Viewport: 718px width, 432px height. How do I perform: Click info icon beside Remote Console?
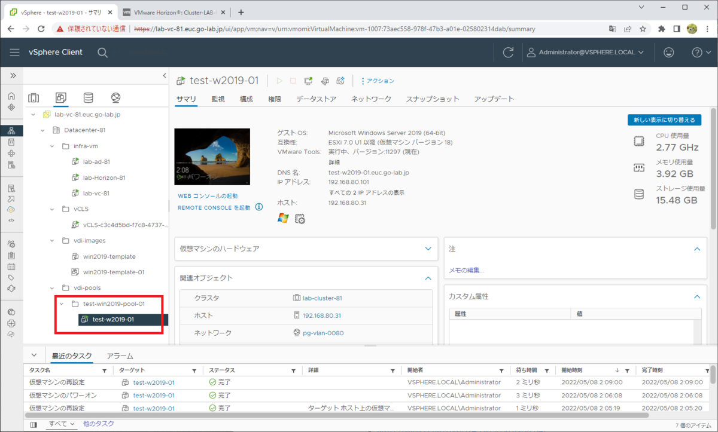coord(259,207)
